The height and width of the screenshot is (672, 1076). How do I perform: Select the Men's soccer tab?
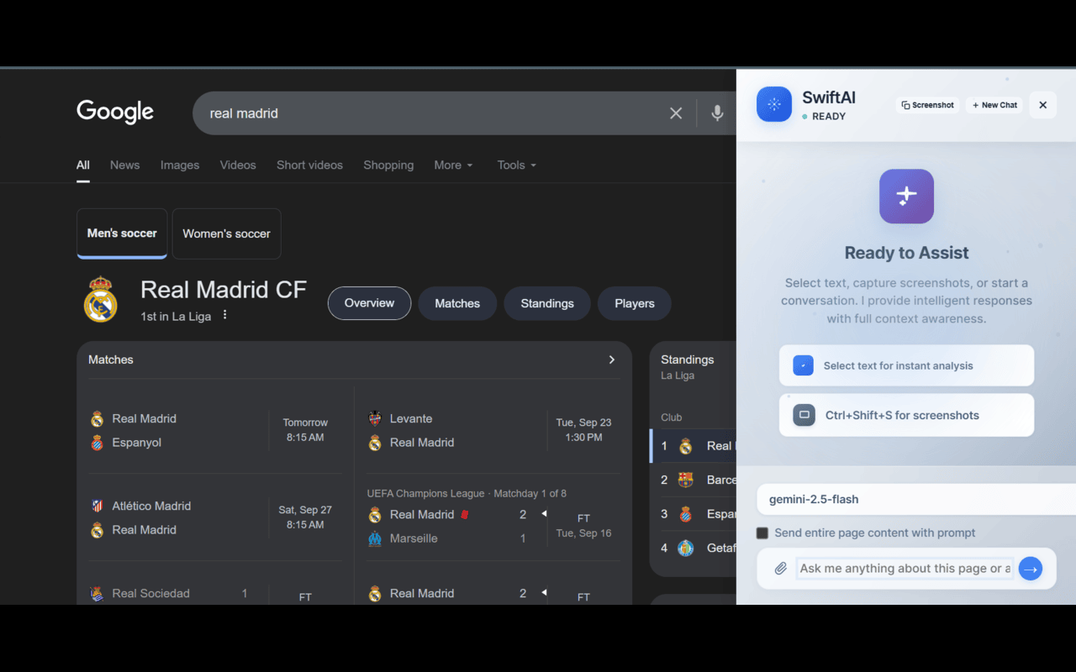pos(122,234)
